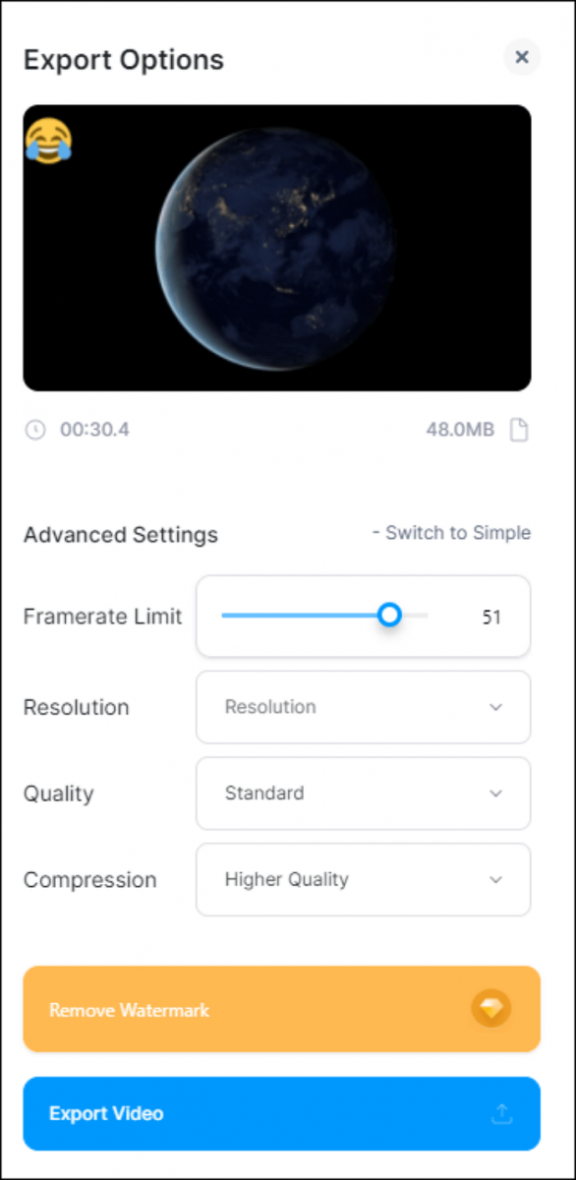Image resolution: width=576 pixels, height=1180 pixels.
Task: Click the framerate value showing 51
Action: 491,616
